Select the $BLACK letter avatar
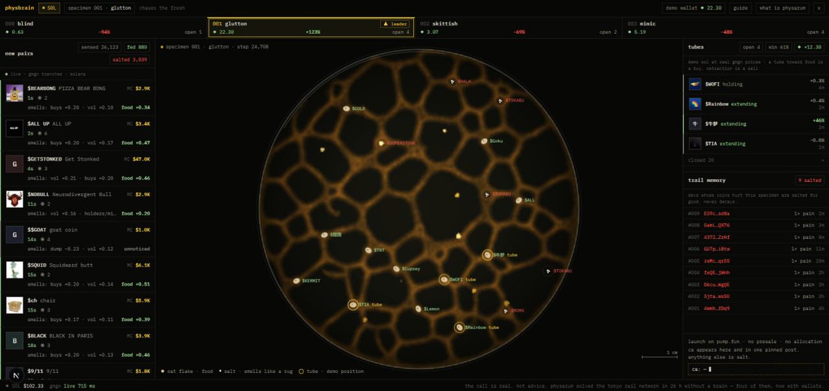 [x=15, y=341]
